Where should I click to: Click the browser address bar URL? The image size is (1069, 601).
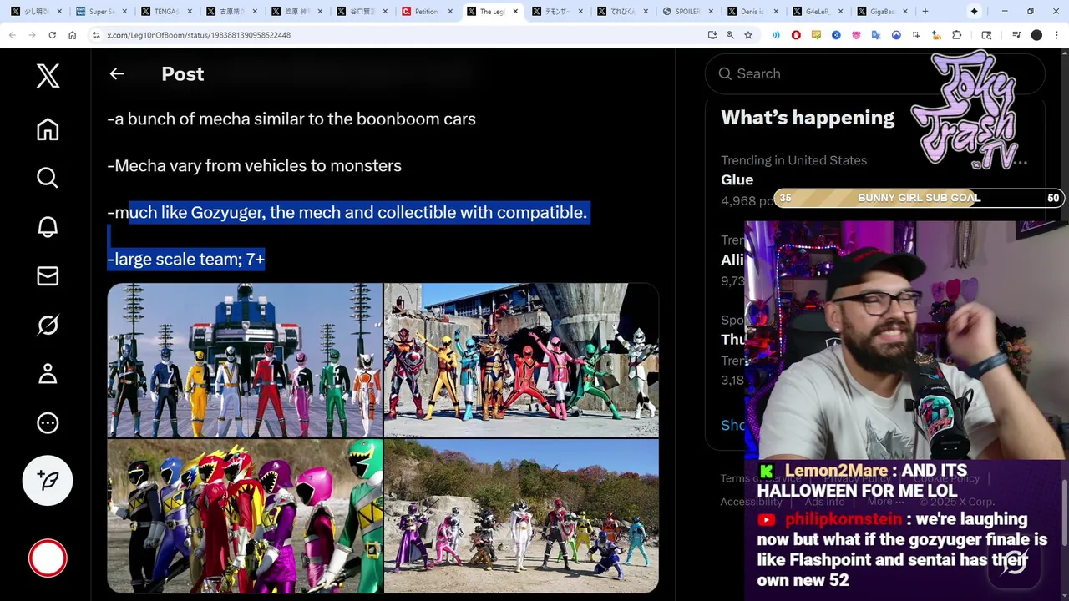(x=199, y=35)
